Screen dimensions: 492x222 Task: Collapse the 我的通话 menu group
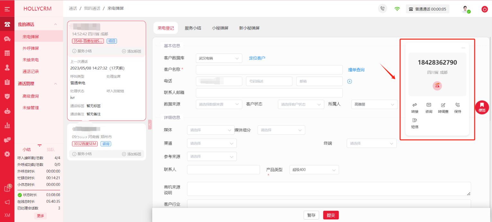(x=55, y=24)
